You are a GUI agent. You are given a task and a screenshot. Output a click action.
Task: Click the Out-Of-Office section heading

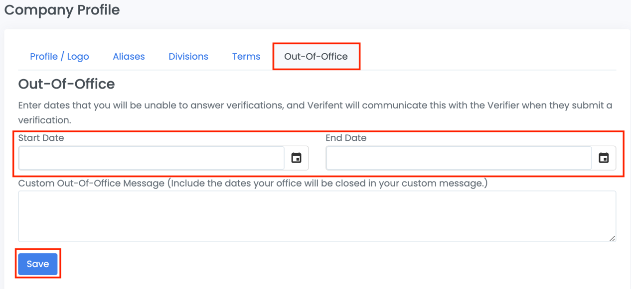[x=66, y=84]
